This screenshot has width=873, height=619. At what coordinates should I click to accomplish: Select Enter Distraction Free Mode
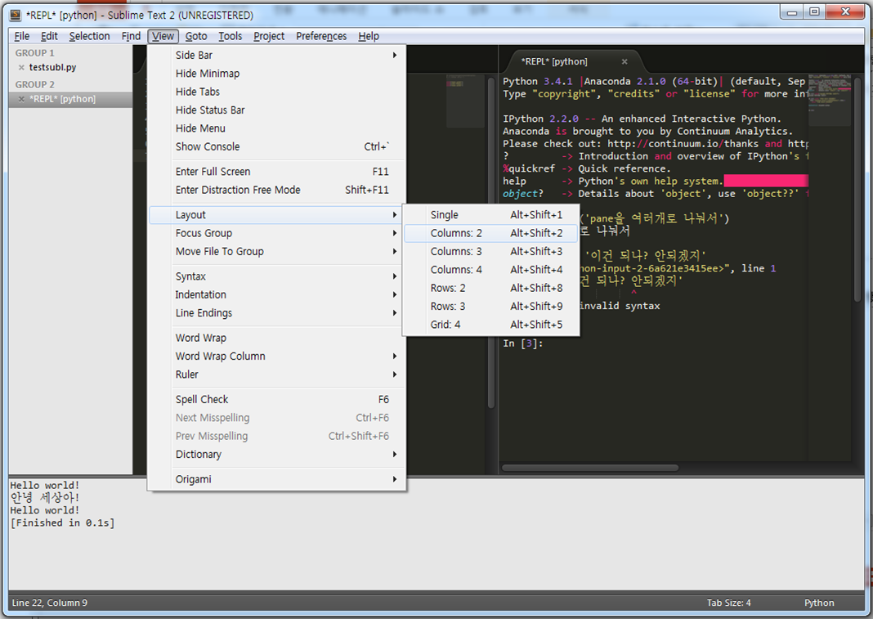277,190
